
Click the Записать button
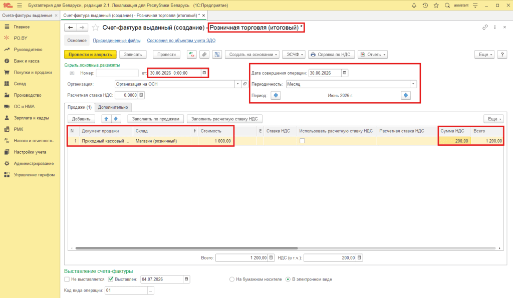click(x=133, y=54)
